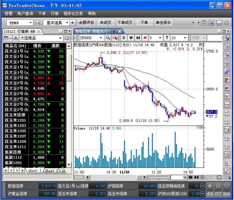Screen dimensions: 234x200
Task: Select the sheet 2 tab
Action: tap(52, 171)
